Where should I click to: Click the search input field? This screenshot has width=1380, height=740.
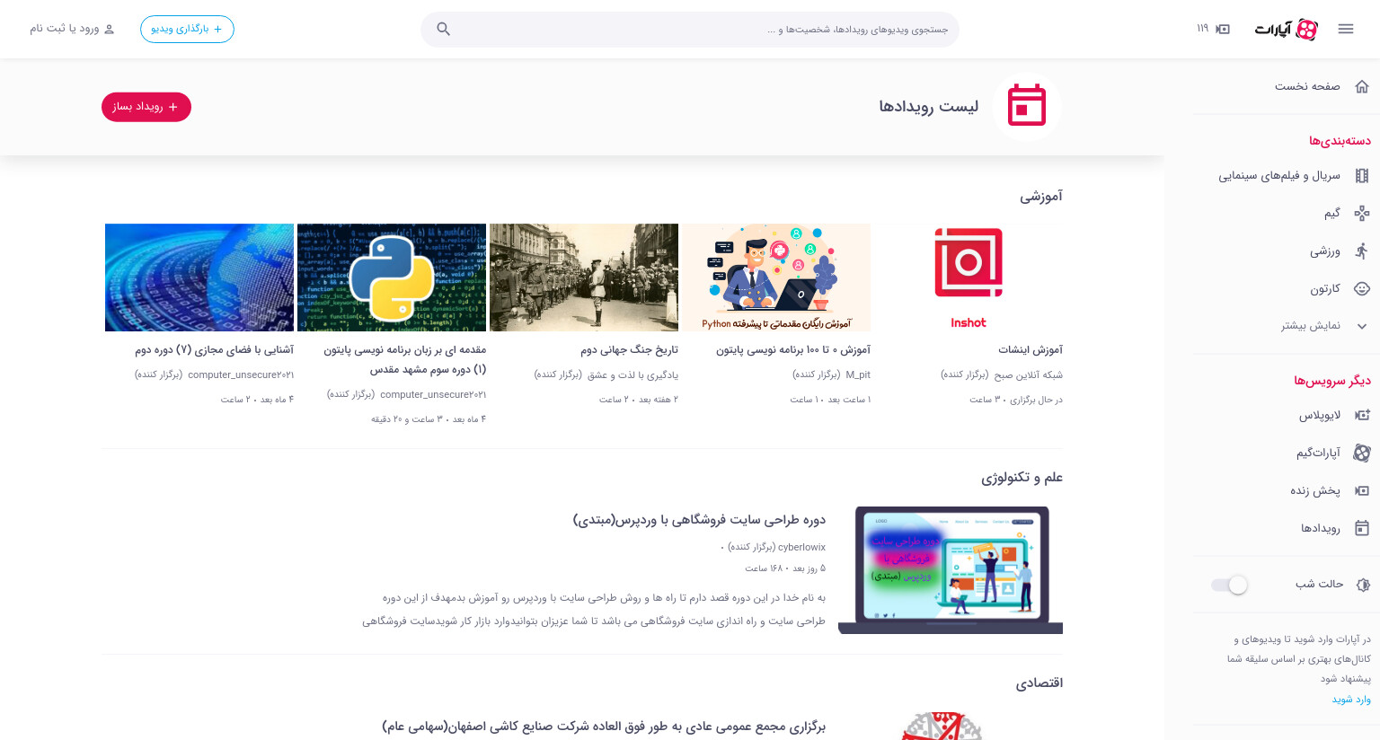pyautogui.click(x=690, y=29)
